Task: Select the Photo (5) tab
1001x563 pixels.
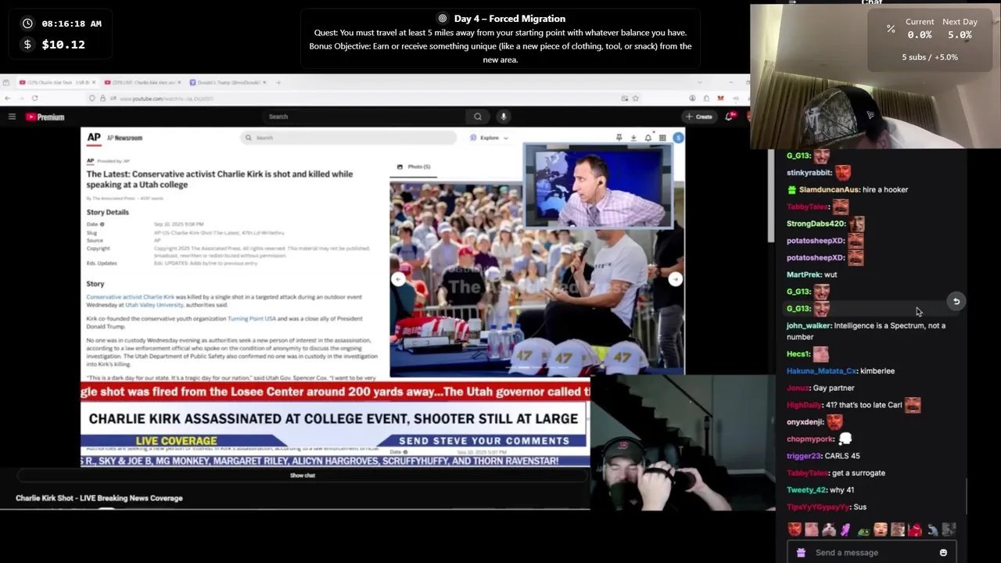Action: [x=414, y=167]
